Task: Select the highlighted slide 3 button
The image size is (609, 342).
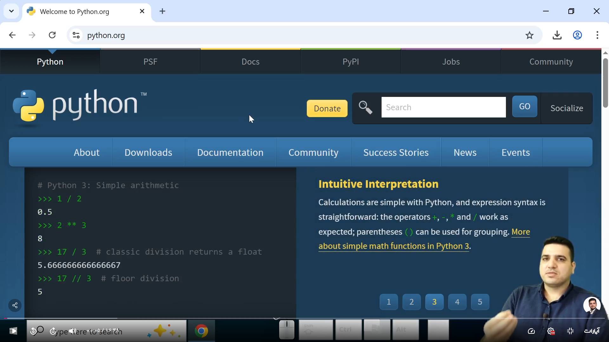Action: click(x=435, y=302)
